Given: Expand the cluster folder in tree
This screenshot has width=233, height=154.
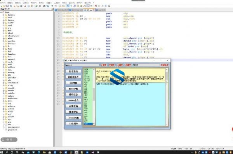Looking at the screenshot, I should [3, 23].
